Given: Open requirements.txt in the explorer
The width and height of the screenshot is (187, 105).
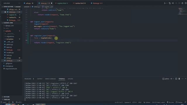Looking at the screenshot, I should [x=11, y=69].
